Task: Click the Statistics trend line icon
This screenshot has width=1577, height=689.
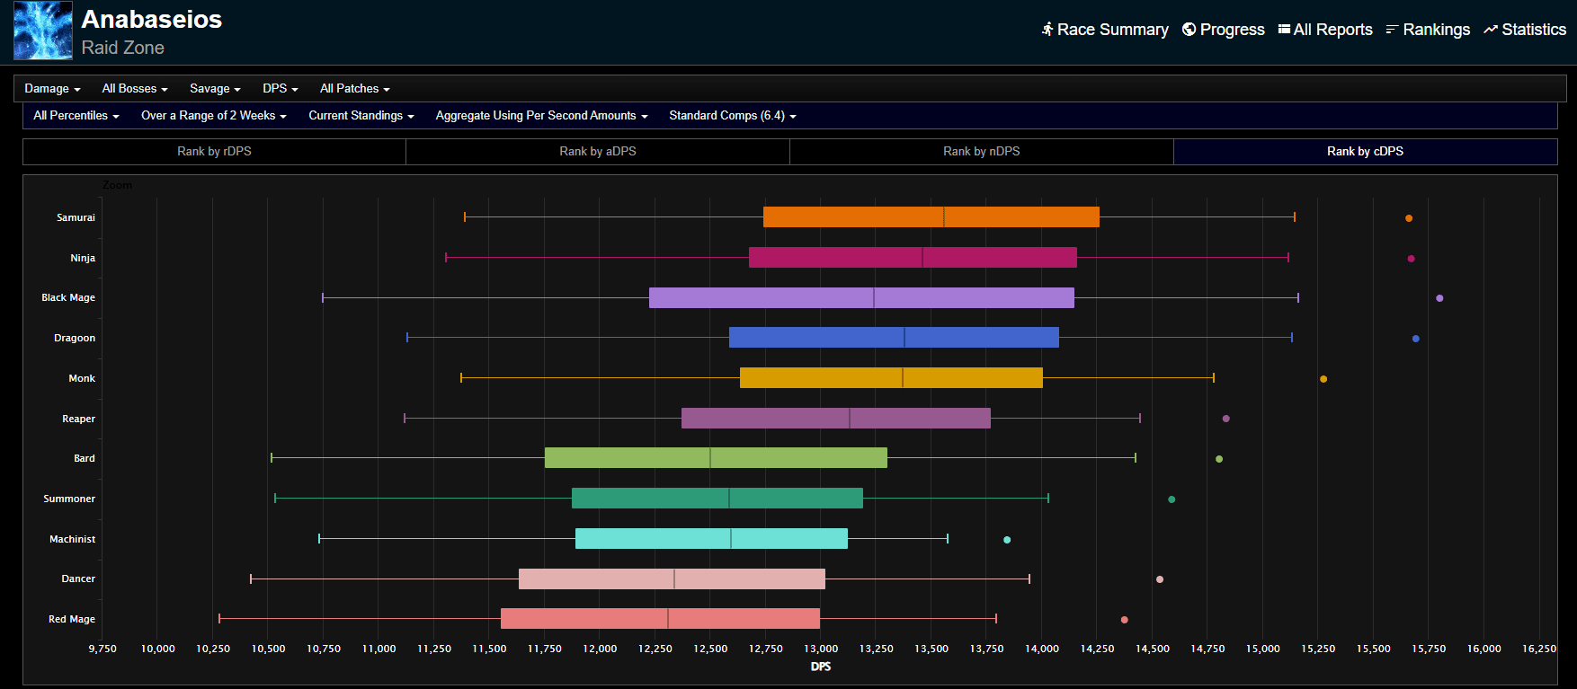Action: 1491,30
